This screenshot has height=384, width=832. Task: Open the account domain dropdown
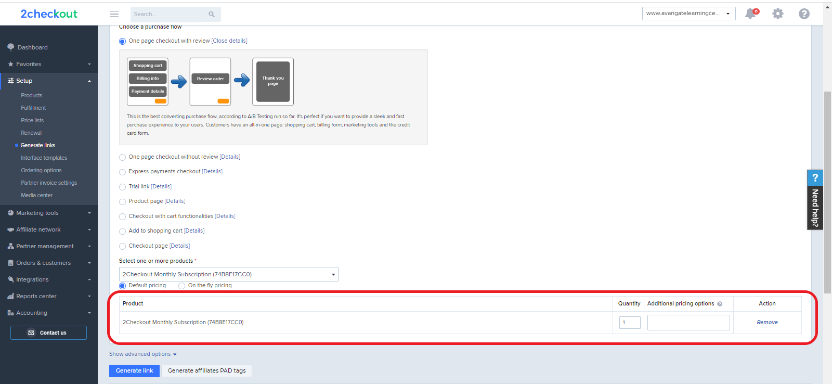688,14
